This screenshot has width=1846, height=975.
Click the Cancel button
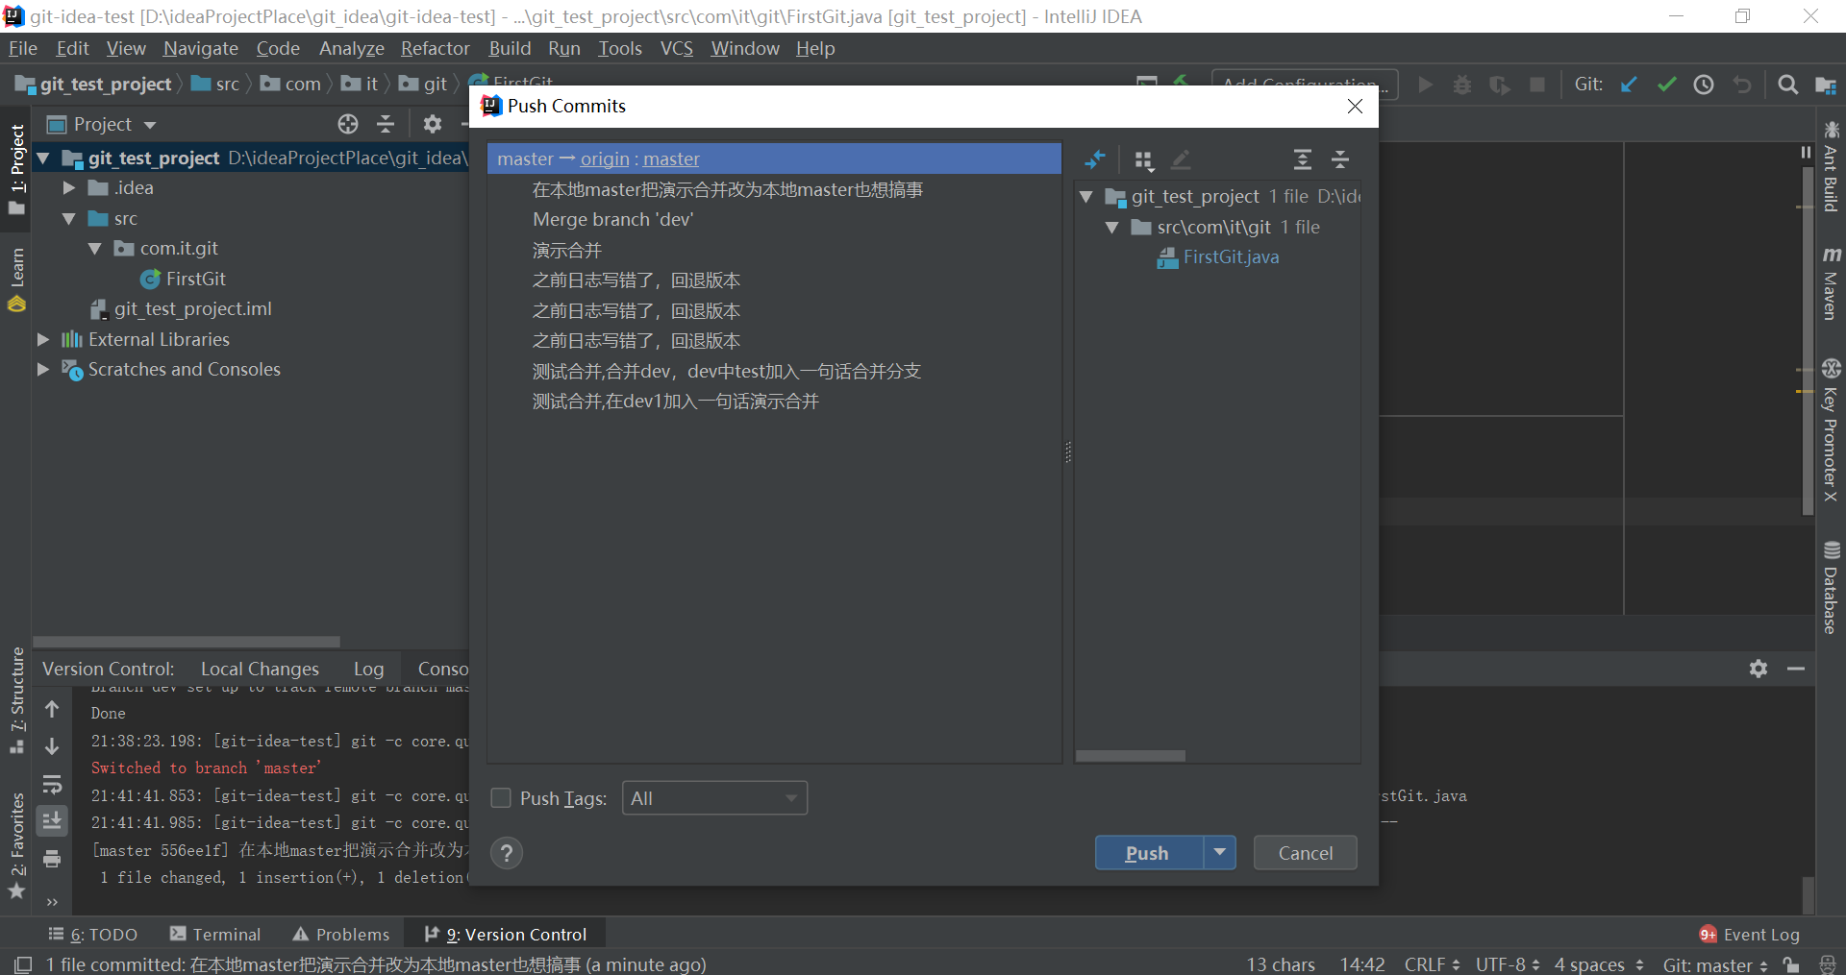pos(1305,853)
